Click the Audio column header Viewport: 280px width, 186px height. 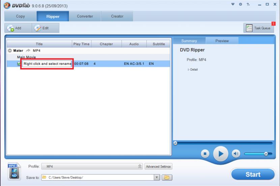point(134,44)
